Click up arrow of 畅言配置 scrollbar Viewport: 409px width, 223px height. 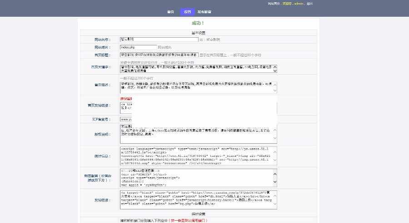(x=274, y=174)
